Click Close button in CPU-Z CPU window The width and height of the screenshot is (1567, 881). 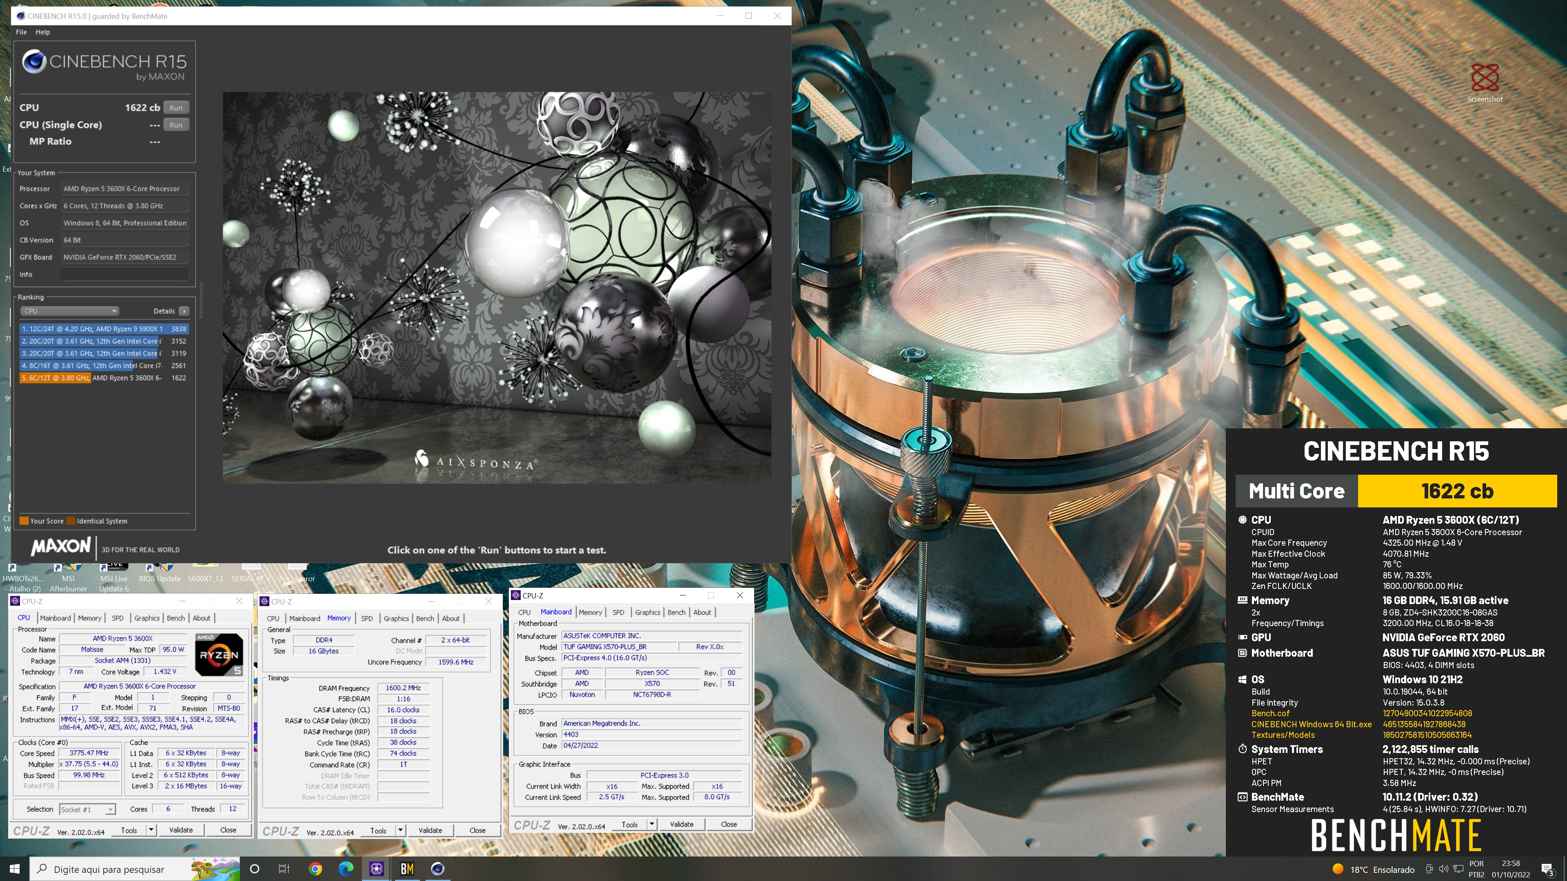pyautogui.click(x=228, y=830)
